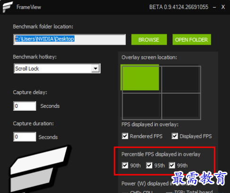Click the BROWSE button
This screenshot has width=230, height=193.
coord(149,40)
